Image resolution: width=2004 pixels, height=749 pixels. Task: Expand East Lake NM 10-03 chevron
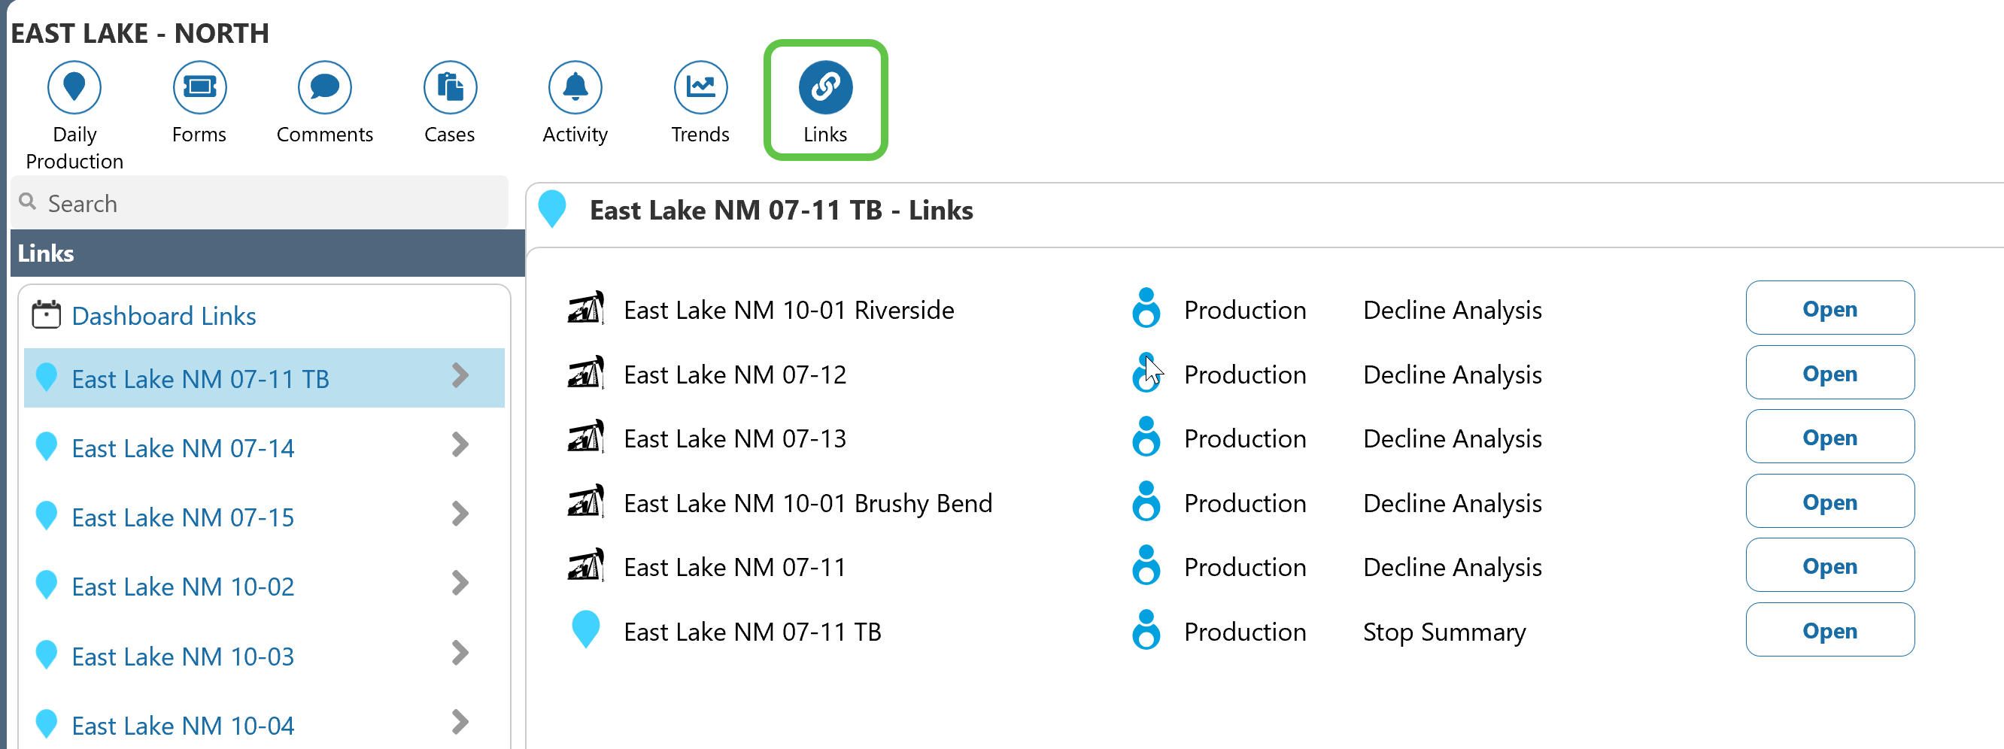click(460, 653)
